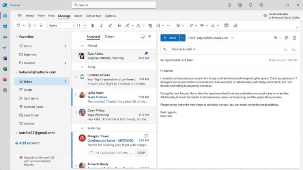The width and height of the screenshot is (303, 170).
Task: Click in the Search box
Action: (x=114, y=5)
